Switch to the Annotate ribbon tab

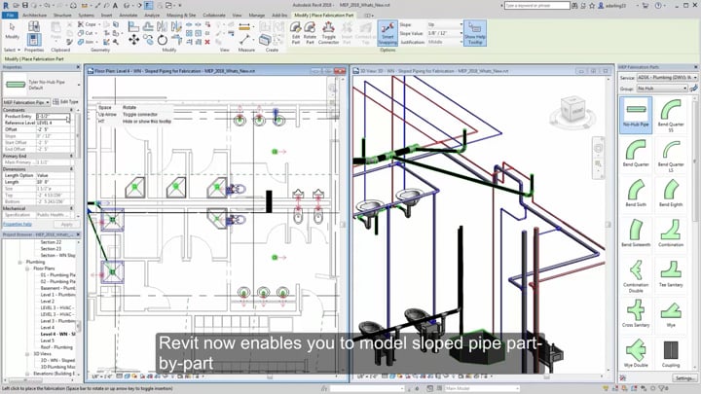(129, 16)
